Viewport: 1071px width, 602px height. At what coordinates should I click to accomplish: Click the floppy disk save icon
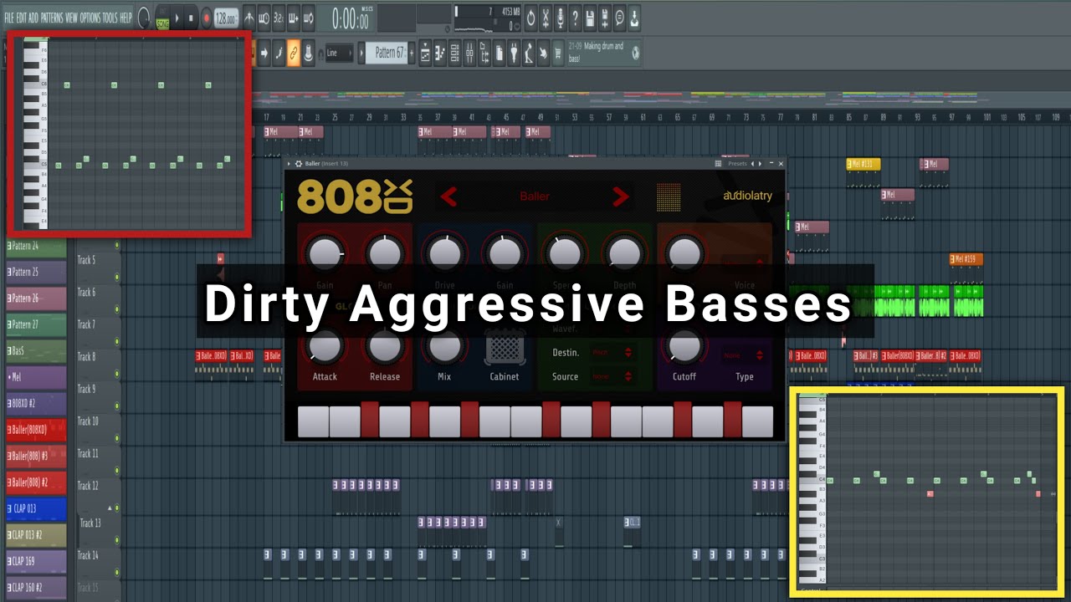pos(590,17)
